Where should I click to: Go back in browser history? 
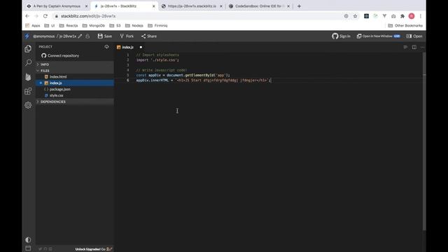(27, 16)
